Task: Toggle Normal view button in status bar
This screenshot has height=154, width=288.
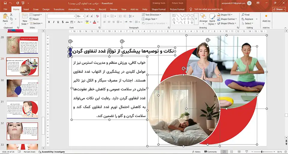Action: (224, 152)
